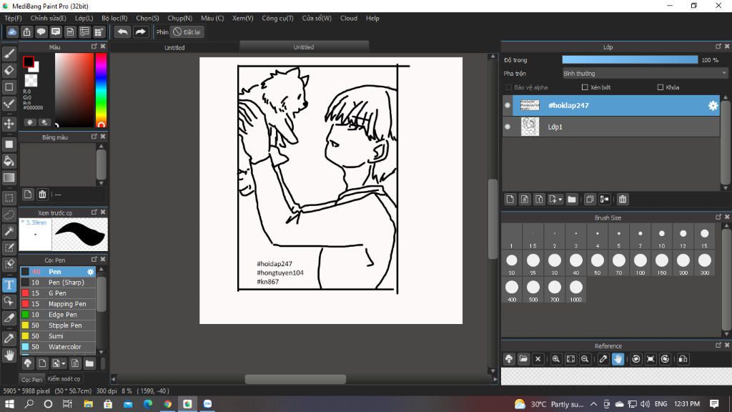The width and height of the screenshot is (732, 412).
Task: Select the Mapping Pen brush
Action: (58, 304)
